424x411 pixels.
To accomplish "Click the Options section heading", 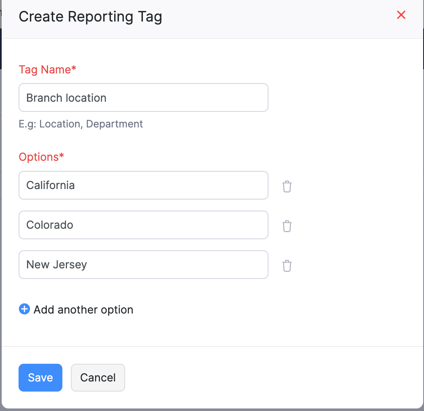I will tap(41, 157).
